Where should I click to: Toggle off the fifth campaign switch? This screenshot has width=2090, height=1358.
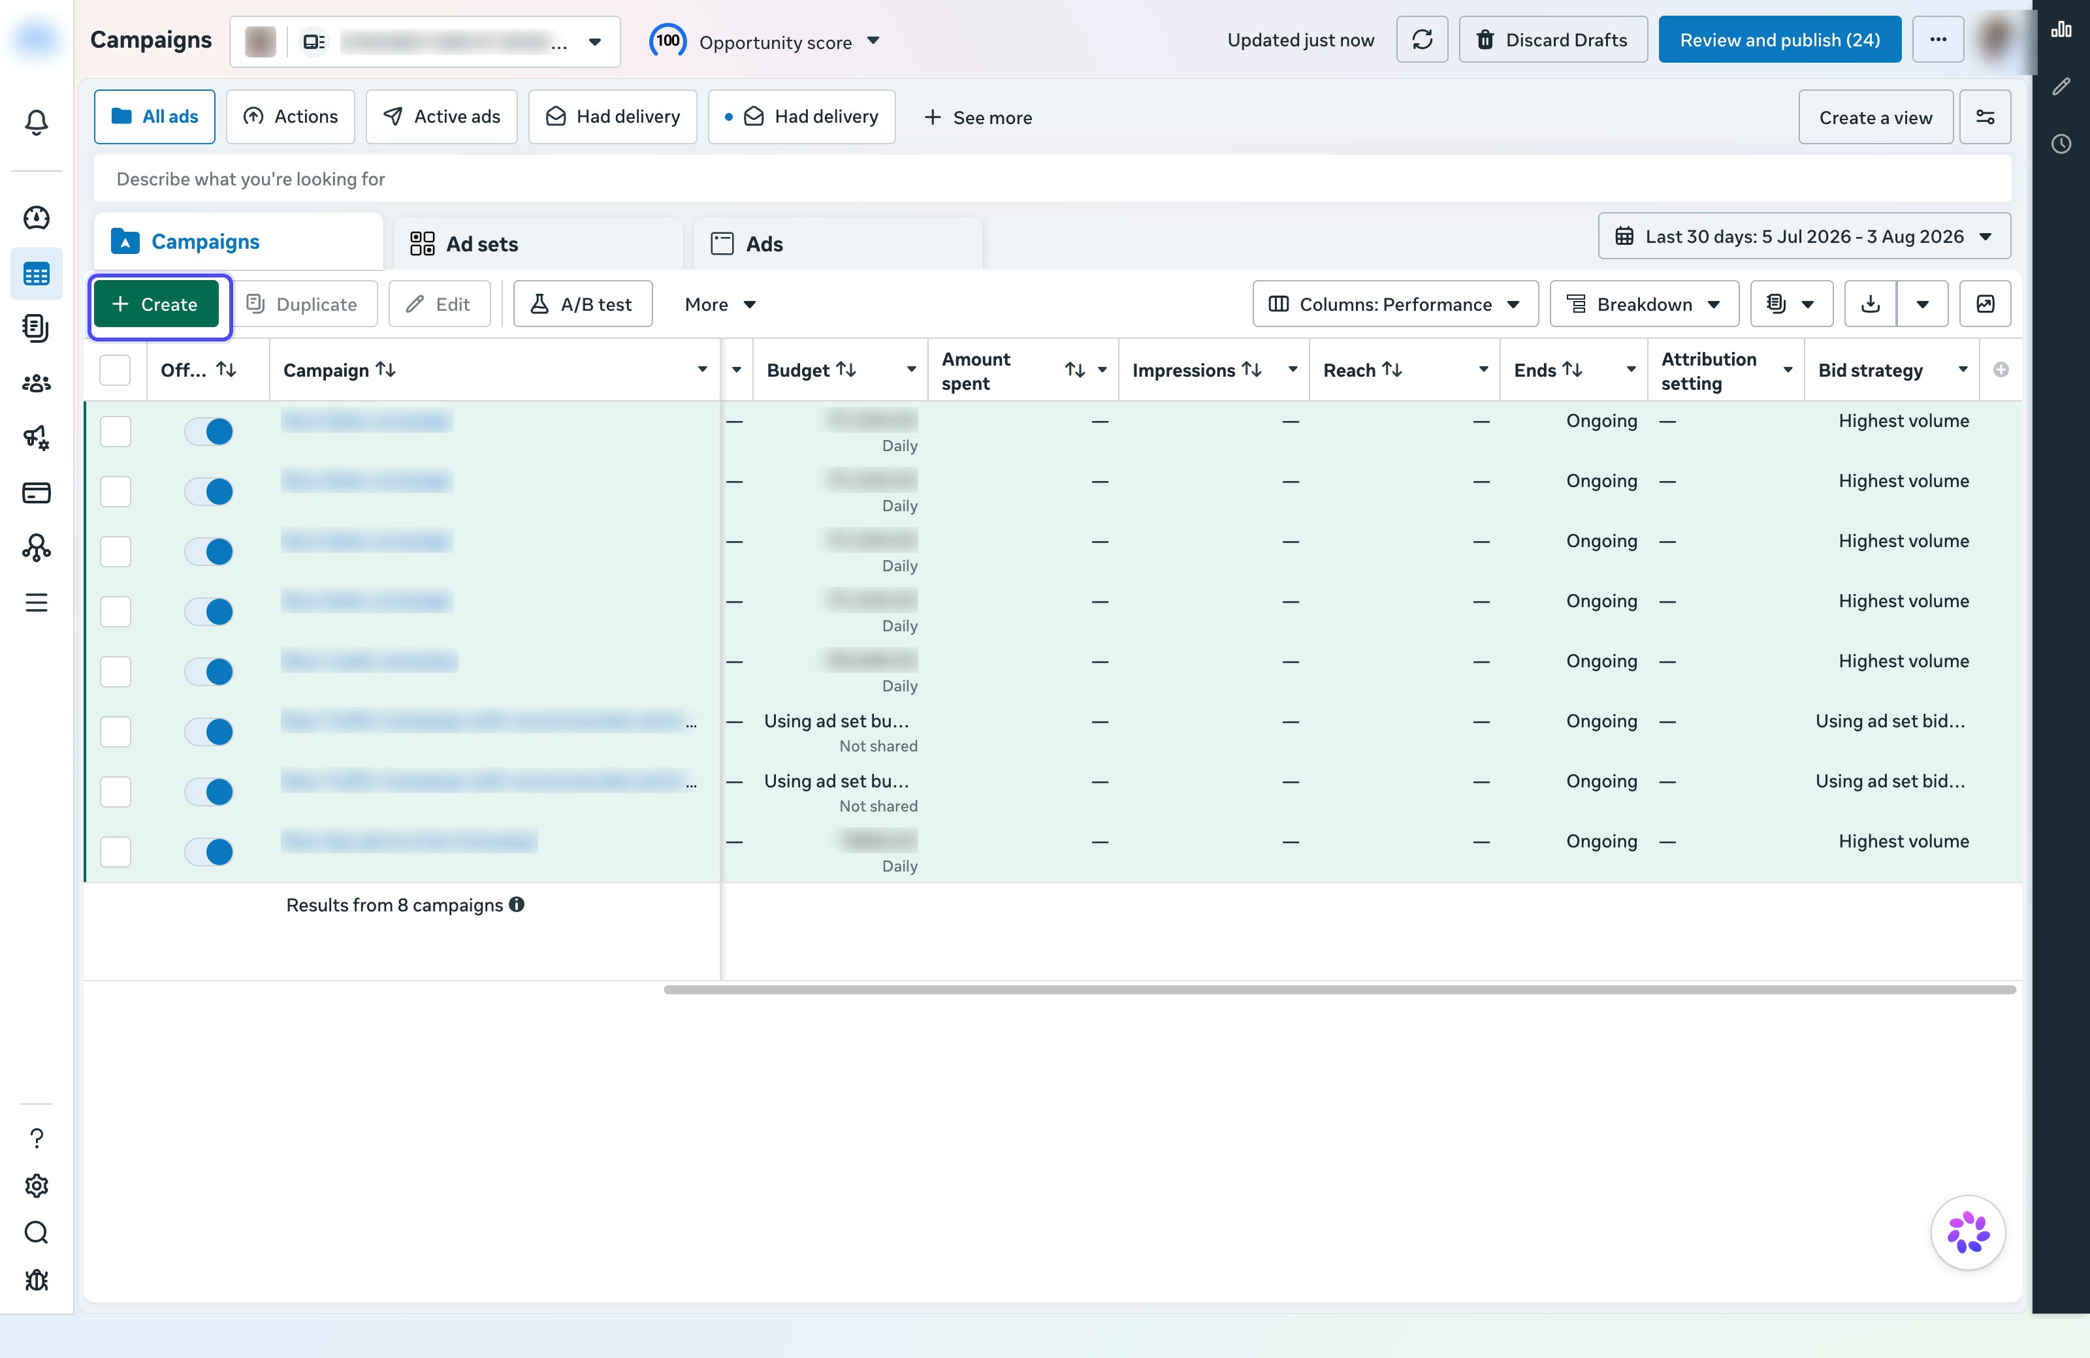(x=209, y=672)
